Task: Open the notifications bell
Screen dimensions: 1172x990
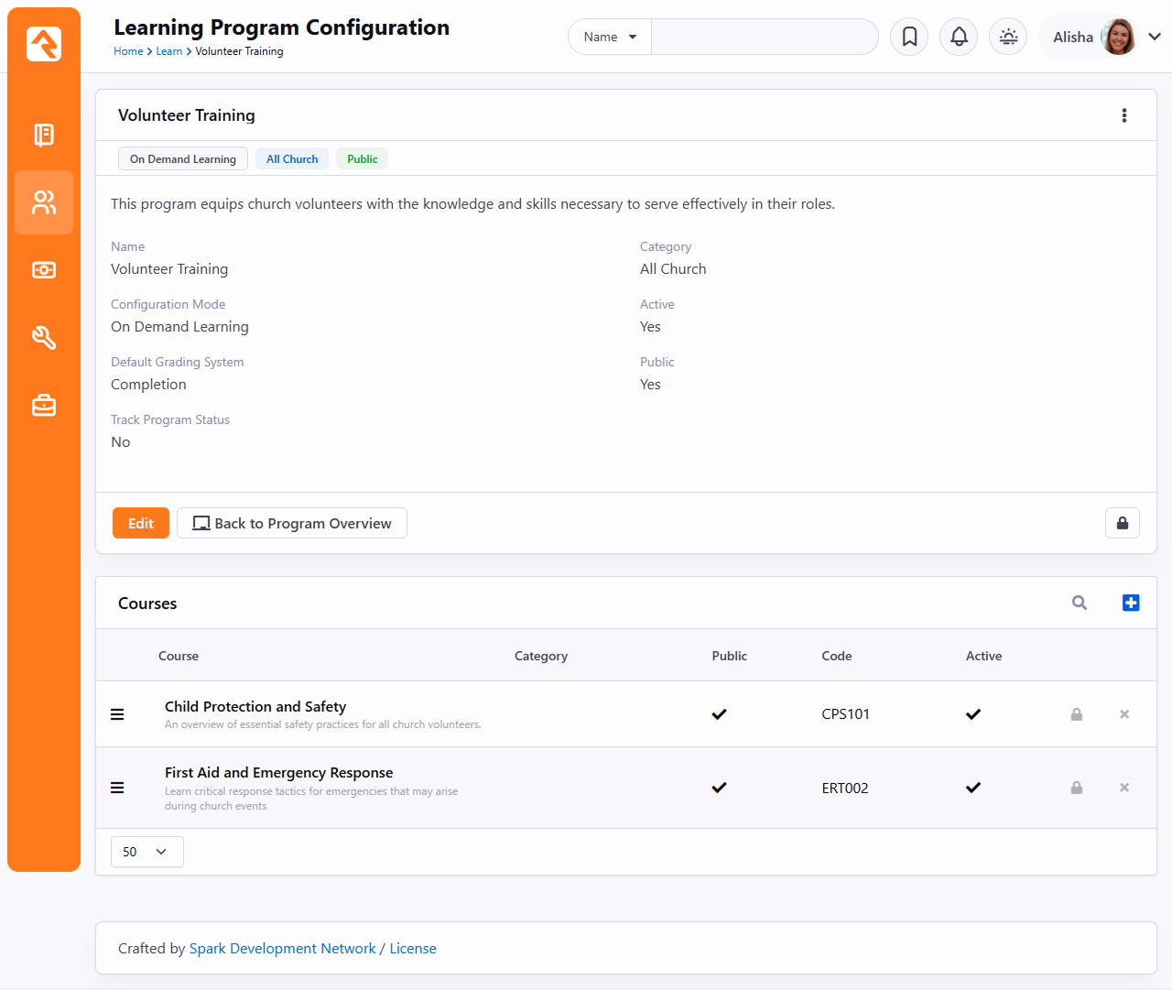Action: coord(959,37)
